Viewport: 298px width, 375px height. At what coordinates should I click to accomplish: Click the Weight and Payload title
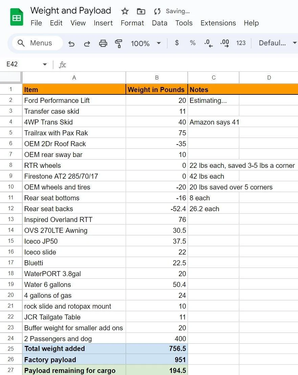pos(71,11)
